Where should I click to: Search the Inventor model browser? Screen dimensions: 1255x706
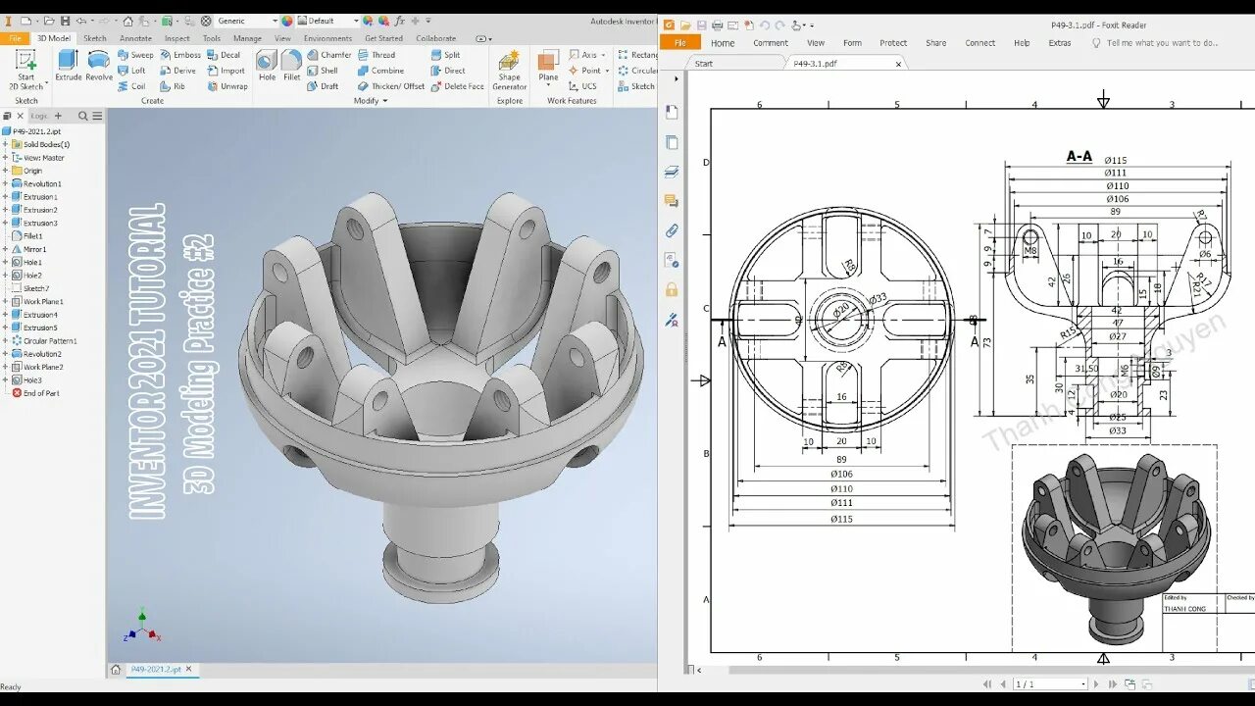(83, 116)
